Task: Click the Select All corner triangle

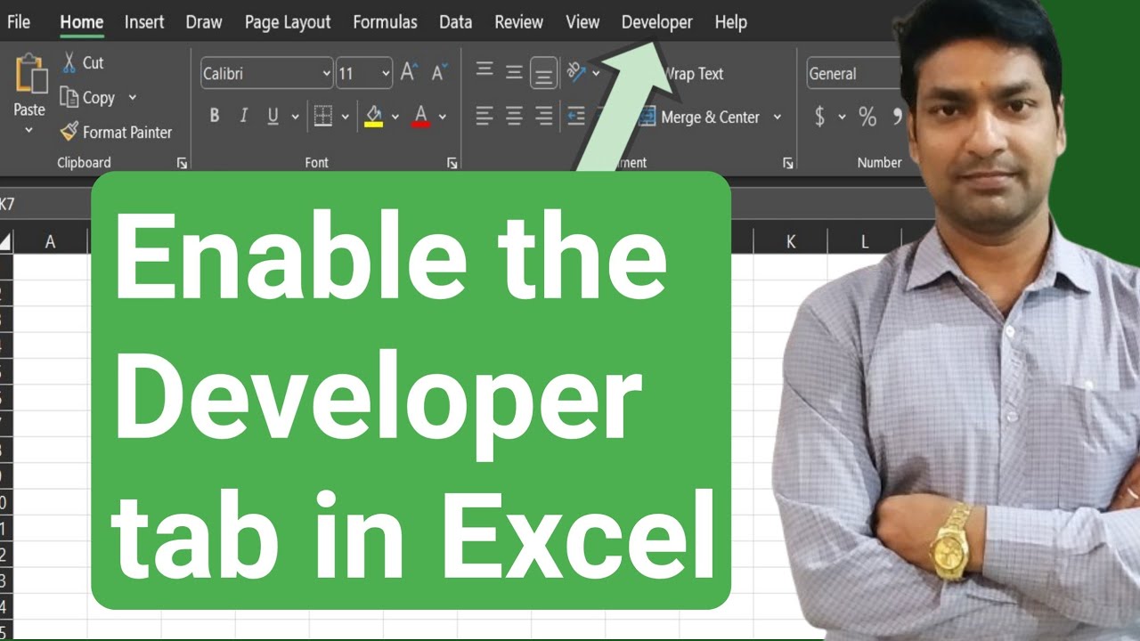Action: pyautogui.click(x=6, y=241)
